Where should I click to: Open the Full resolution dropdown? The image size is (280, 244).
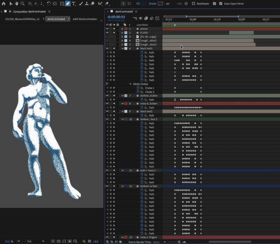click(x=36, y=241)
